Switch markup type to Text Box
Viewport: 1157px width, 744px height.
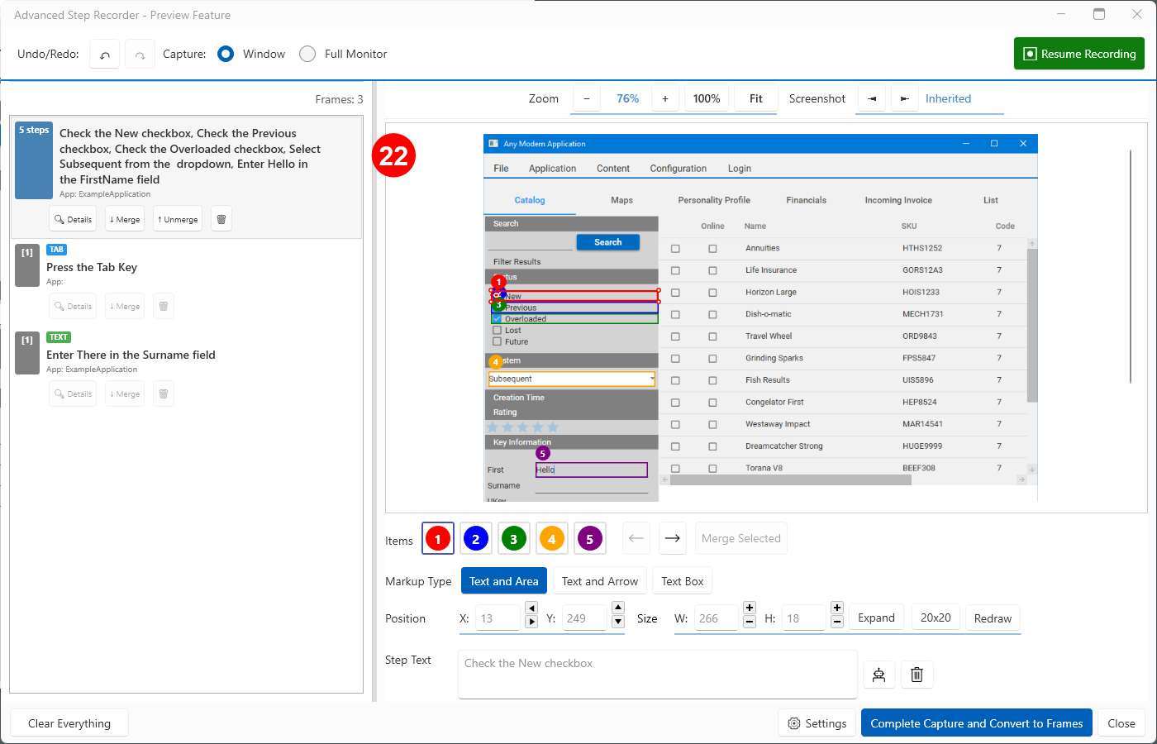(x=682, y=581)
